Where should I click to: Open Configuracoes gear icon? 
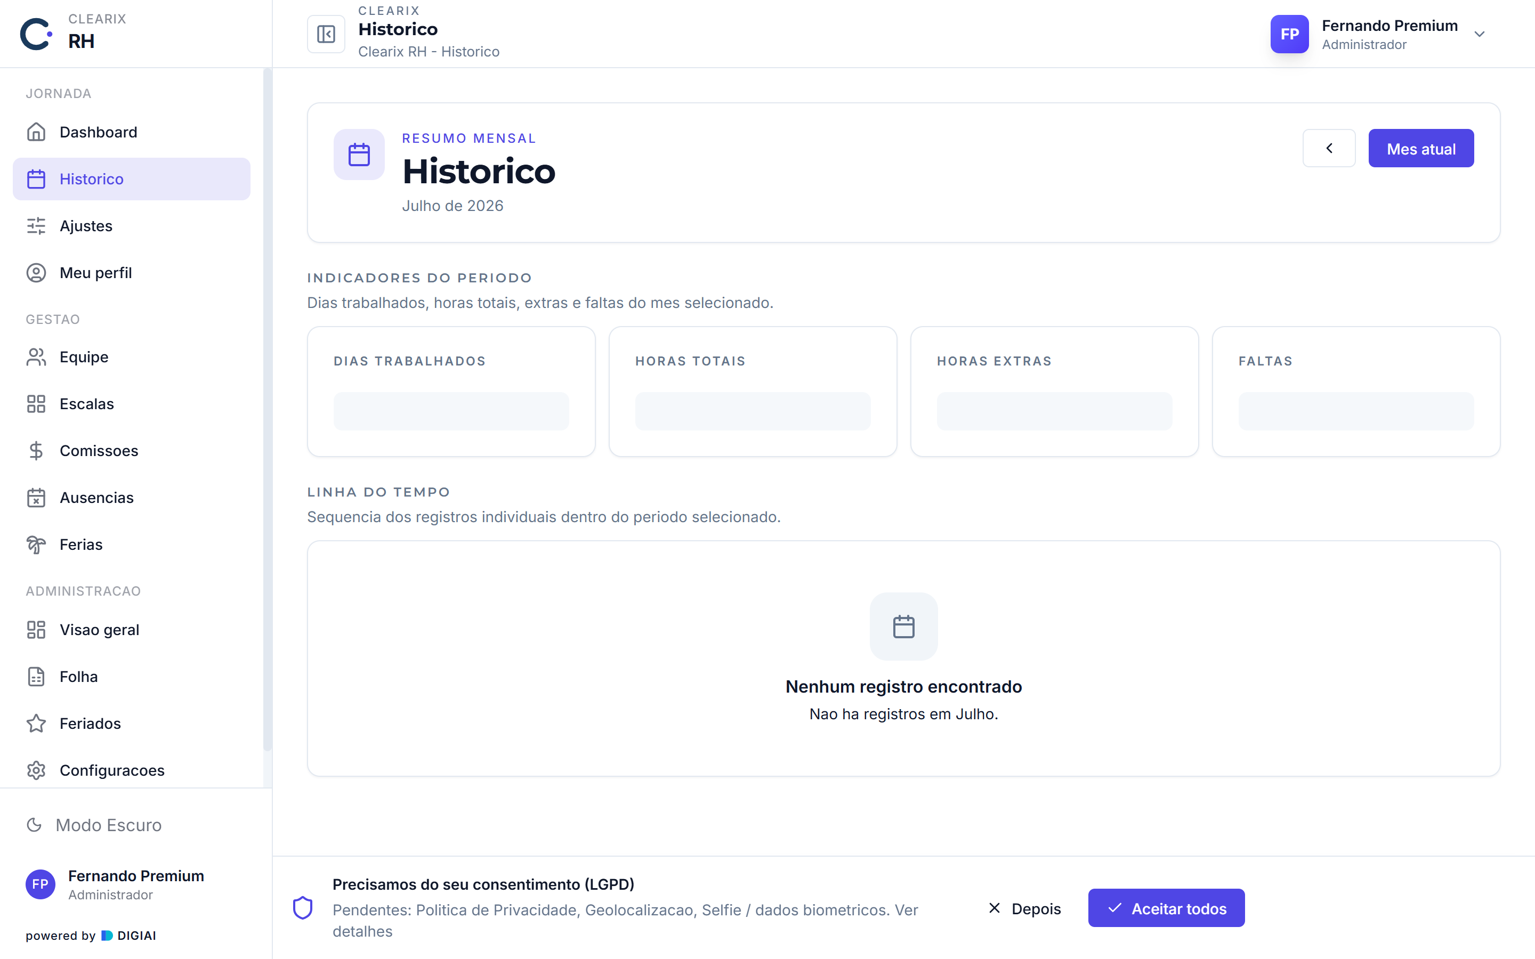[x=36, y=770]
